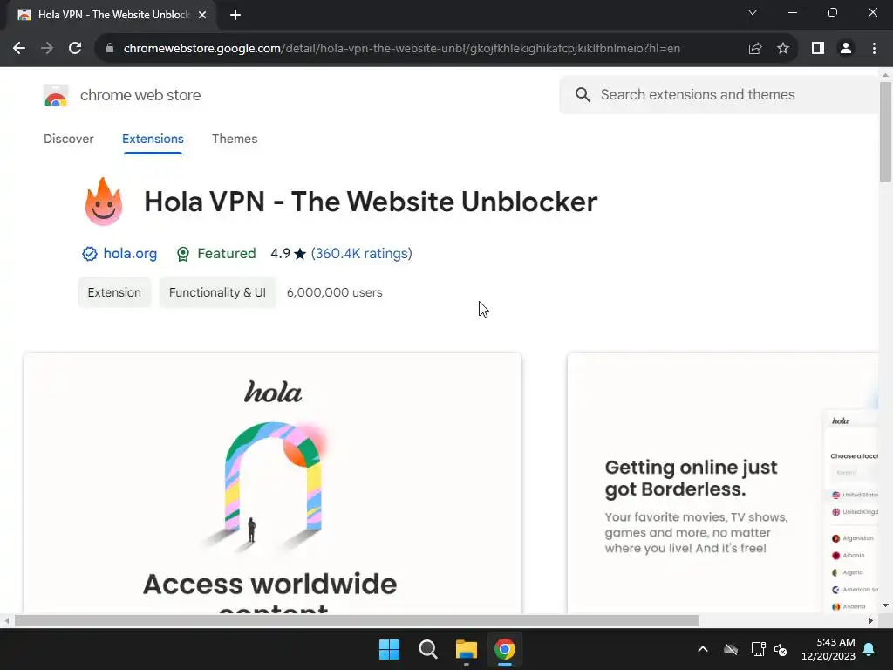
Task: Open the Themes tab
Action: tap(235, 139)
